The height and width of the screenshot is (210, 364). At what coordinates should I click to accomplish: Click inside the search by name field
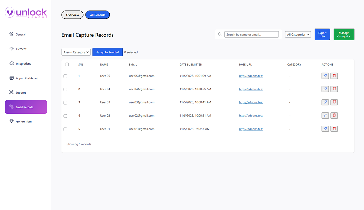(252, 34)
